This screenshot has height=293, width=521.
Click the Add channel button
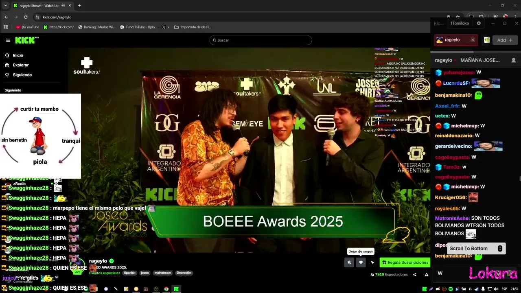(505, 40)
